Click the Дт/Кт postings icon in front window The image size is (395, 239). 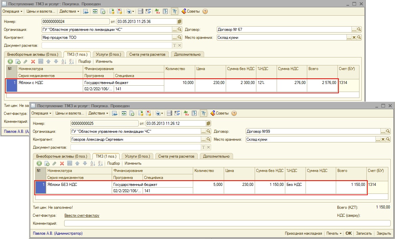tap(187, 113)
